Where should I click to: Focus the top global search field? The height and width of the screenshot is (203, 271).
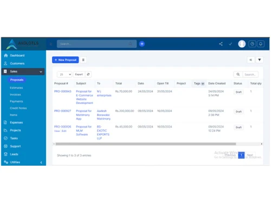click(x=96, y=44)
